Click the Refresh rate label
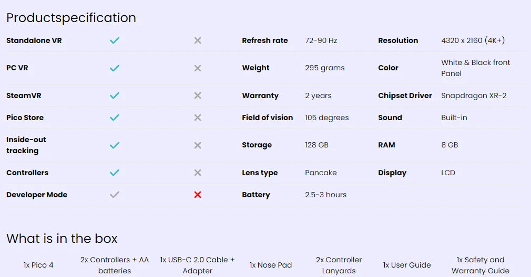531x277 pixels. (x=264, y=40)
